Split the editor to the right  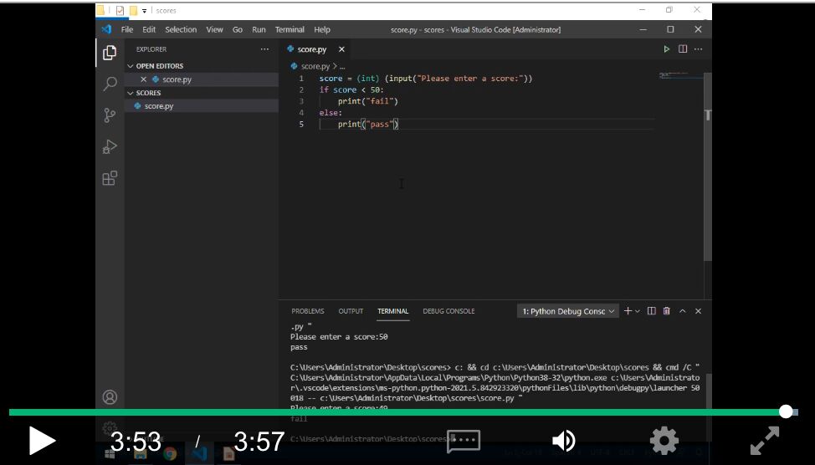(x=683, y=49)
